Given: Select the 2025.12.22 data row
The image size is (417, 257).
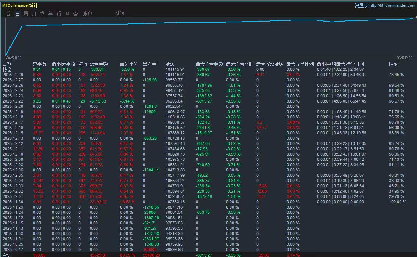Looking at the screenshot, I should [12, 101].
